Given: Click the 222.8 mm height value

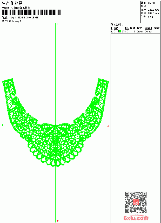Looking at the screenshot, I should pyautogui.click(x=153, y=10).
